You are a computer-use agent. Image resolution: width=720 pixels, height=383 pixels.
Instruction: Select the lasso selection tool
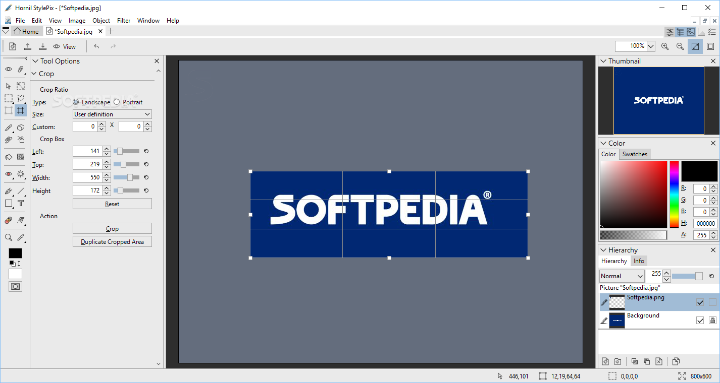(x=21, y=98)
